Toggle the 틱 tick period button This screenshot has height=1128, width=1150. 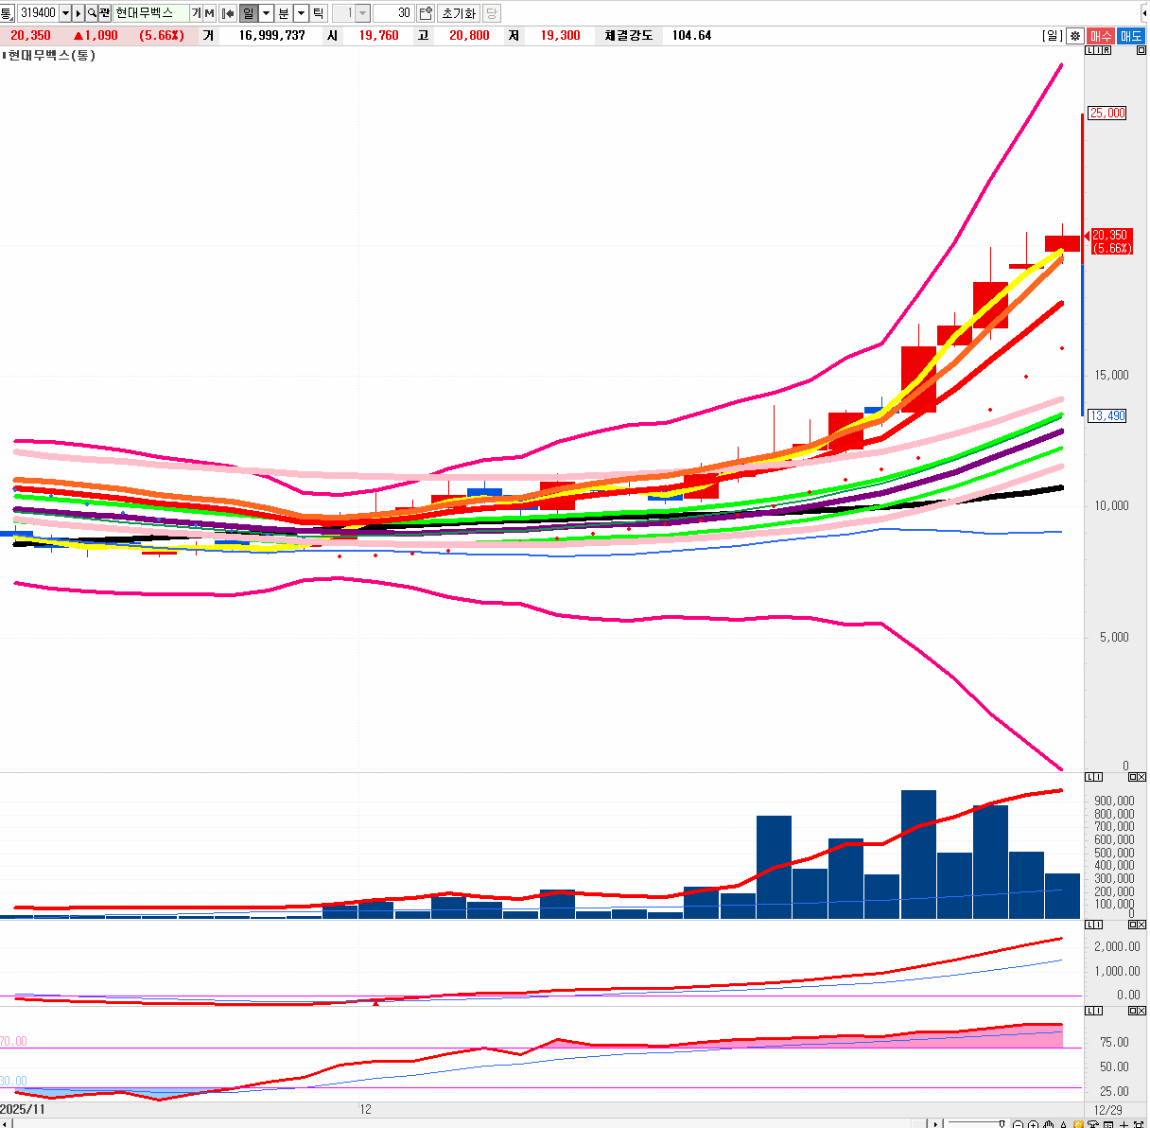[319, 13]
